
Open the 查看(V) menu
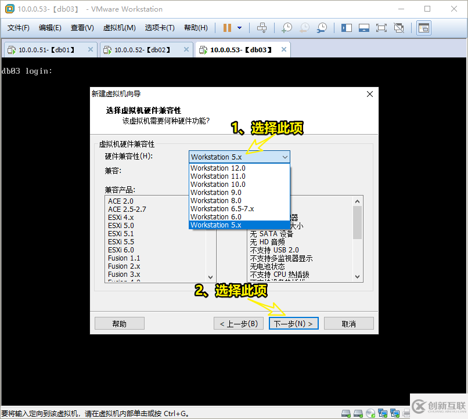pos(82,28)
